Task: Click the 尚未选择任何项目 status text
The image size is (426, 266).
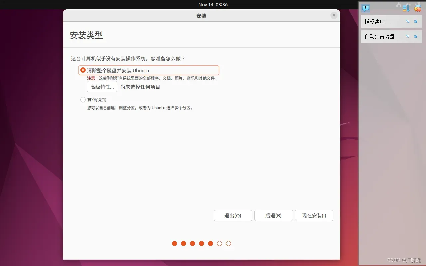Action: [140, 87]
